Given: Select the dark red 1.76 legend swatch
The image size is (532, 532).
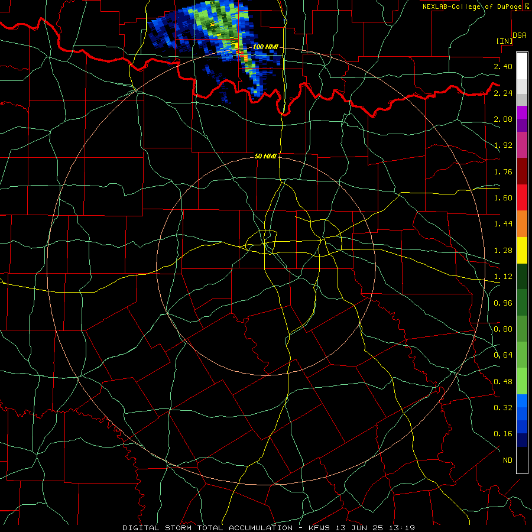Looking at the screenshot, I should (x=522, y=171).
